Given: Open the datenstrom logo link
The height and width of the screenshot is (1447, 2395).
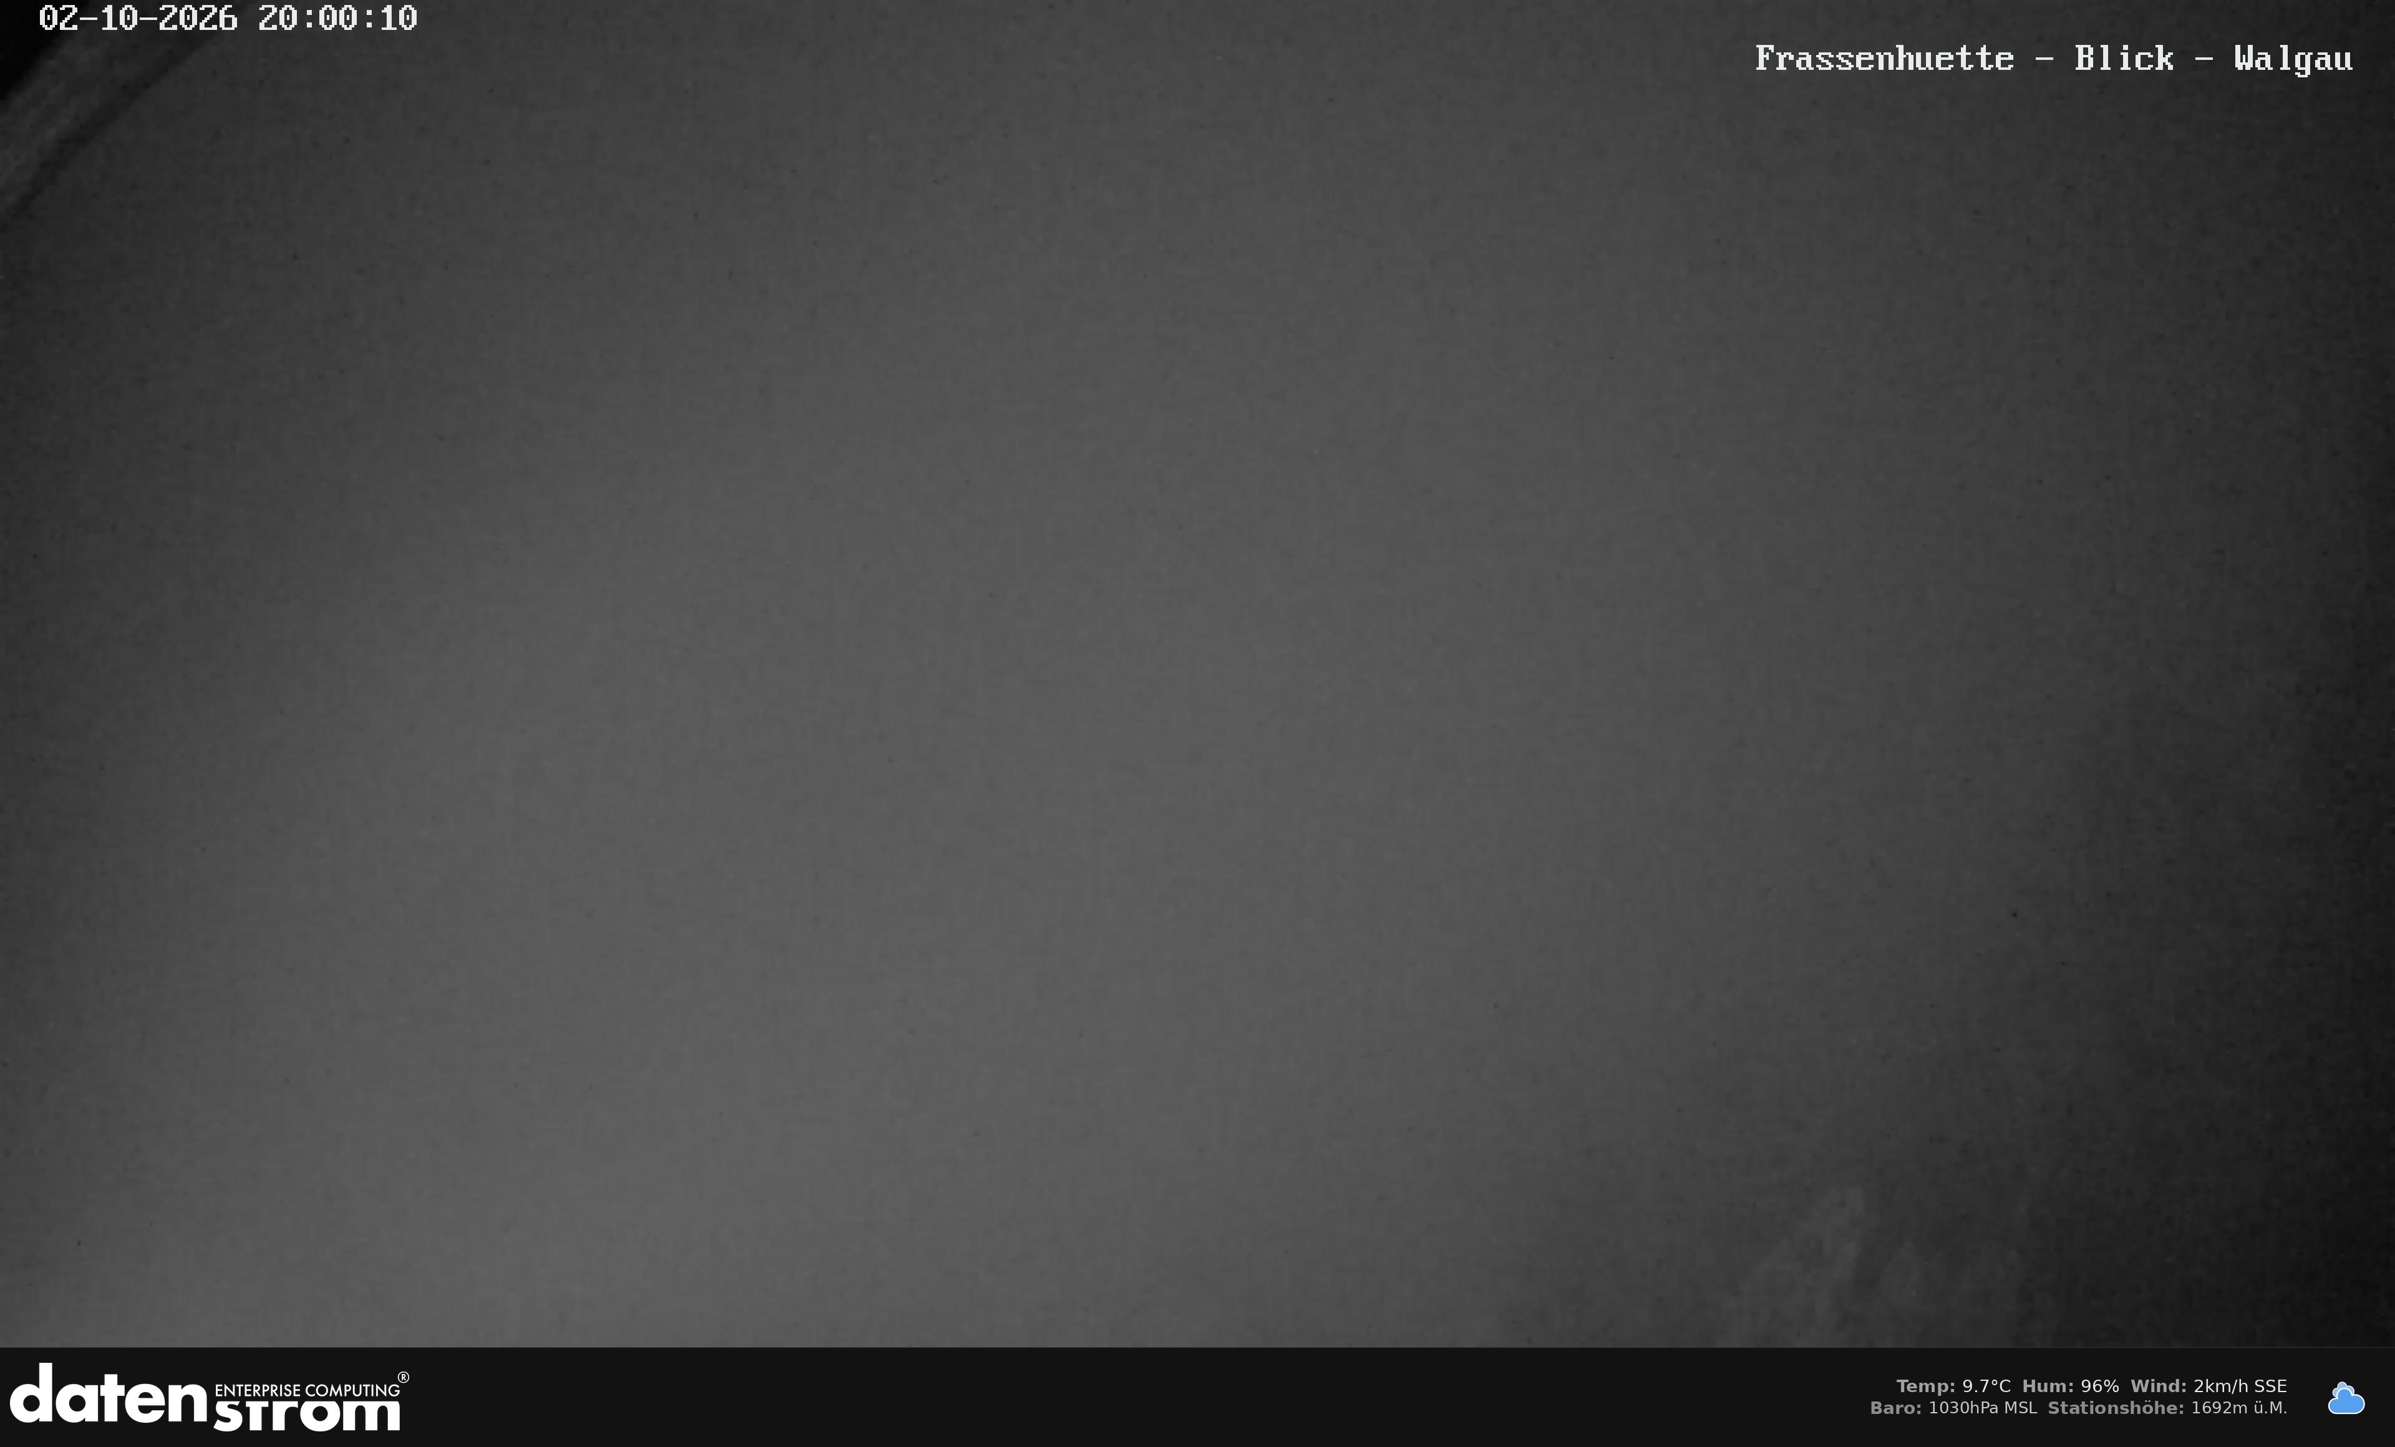Looking at the screenshot, I should 209,1398.
